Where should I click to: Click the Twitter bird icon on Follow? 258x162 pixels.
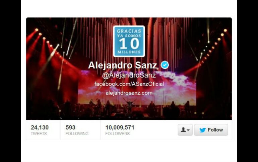click(x=203, y=130)
